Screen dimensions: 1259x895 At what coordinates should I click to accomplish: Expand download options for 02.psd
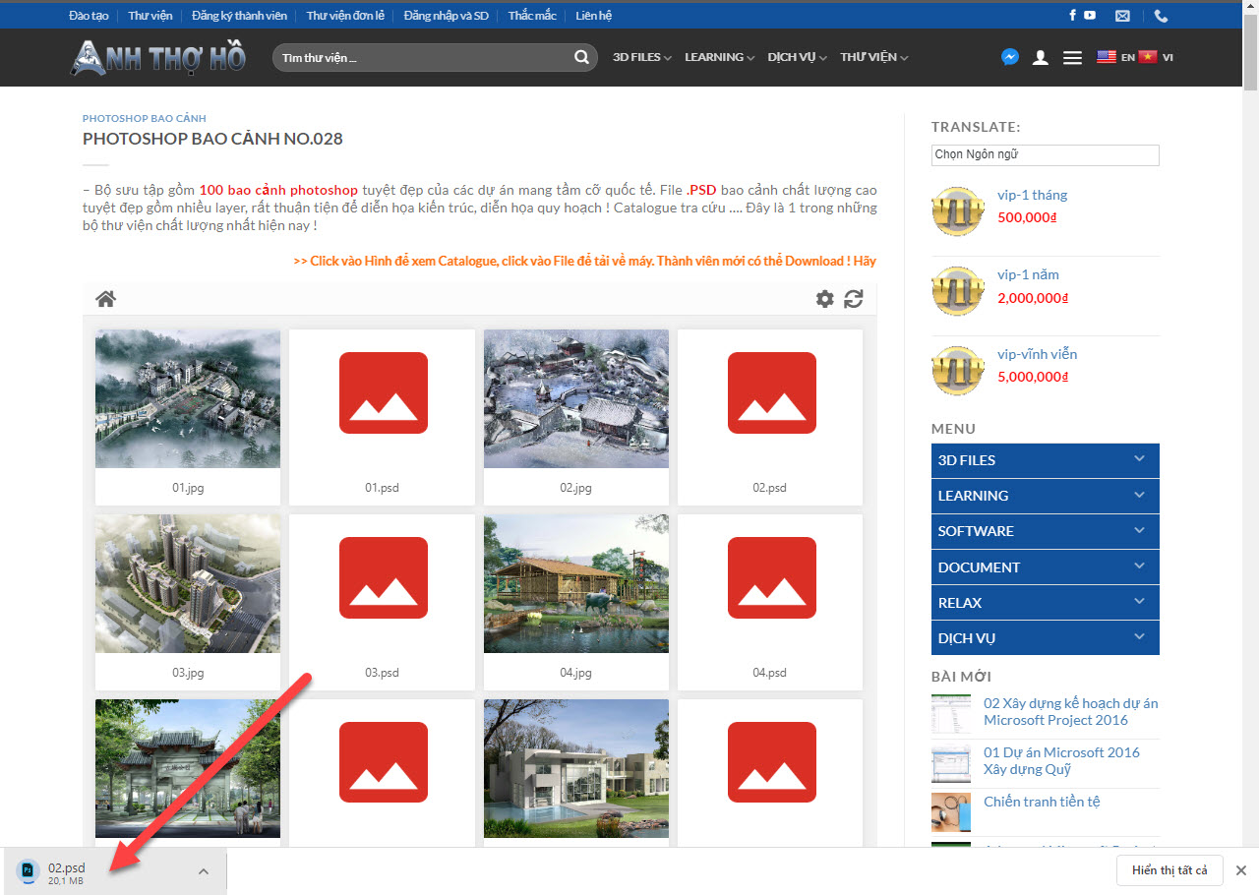203,871
